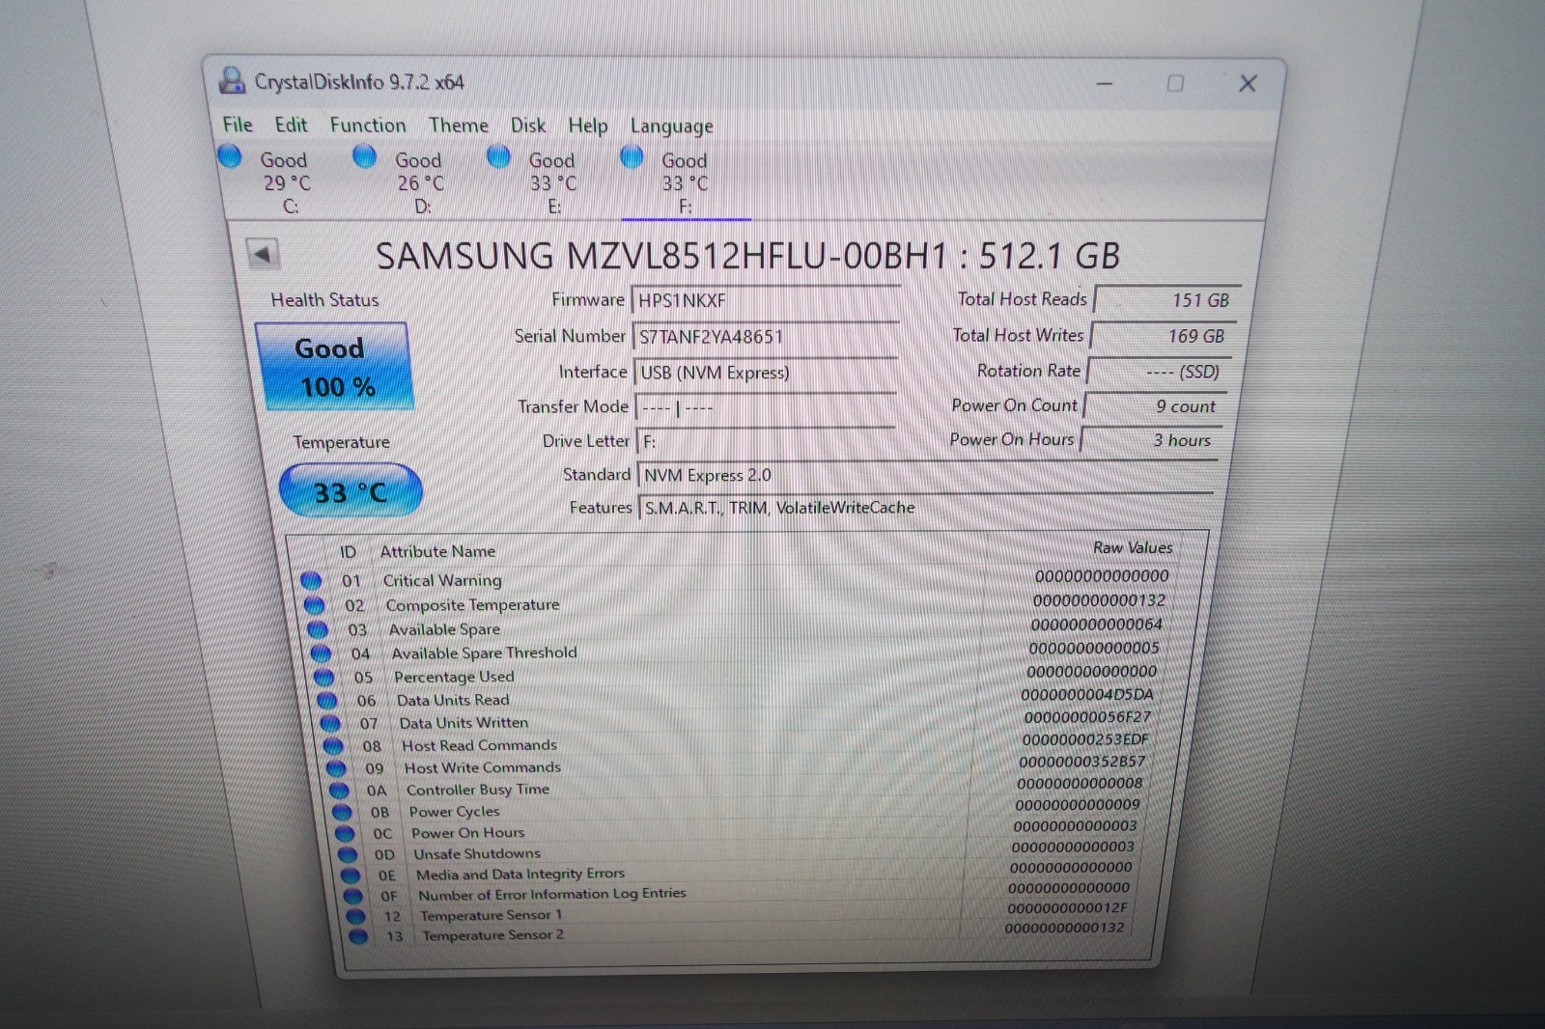Click the Standard field NVM Express 2.0
The image size is (1545, 1029).
tap(926, 475)
